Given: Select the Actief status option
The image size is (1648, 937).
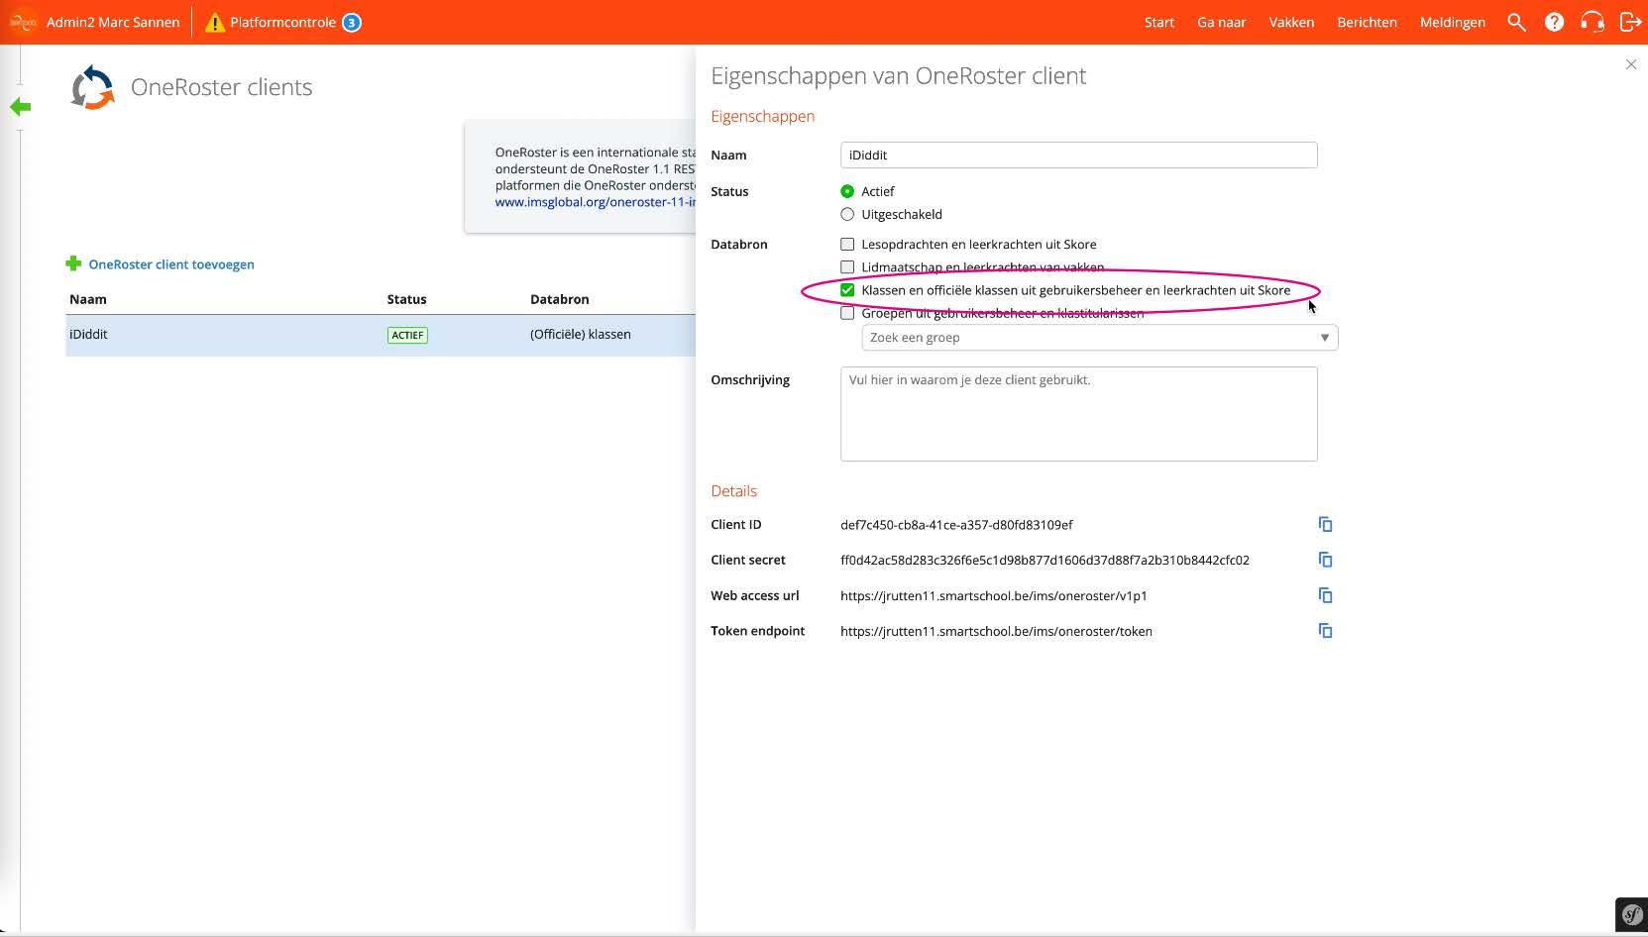Looking at the screenshot, I should (x=847, y=191).
